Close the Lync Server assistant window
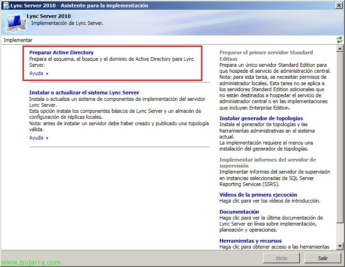The height and width of the screenshot is (267, 345). click(339, 6)
